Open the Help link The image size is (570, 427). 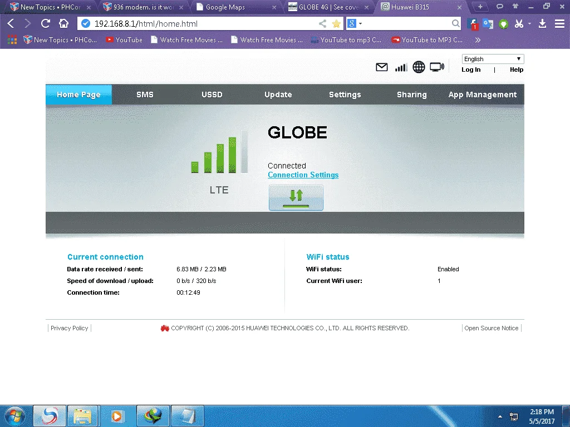click(516, 69)
